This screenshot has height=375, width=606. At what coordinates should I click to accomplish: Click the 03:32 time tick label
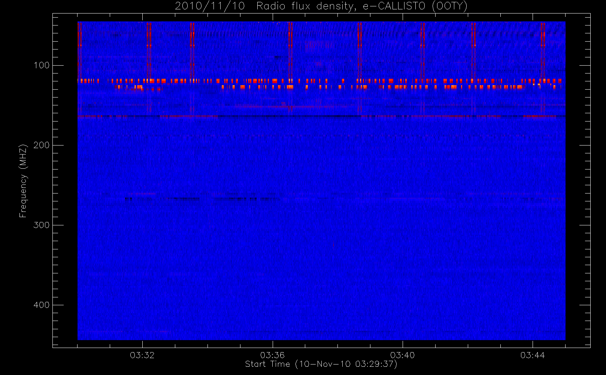142,355
